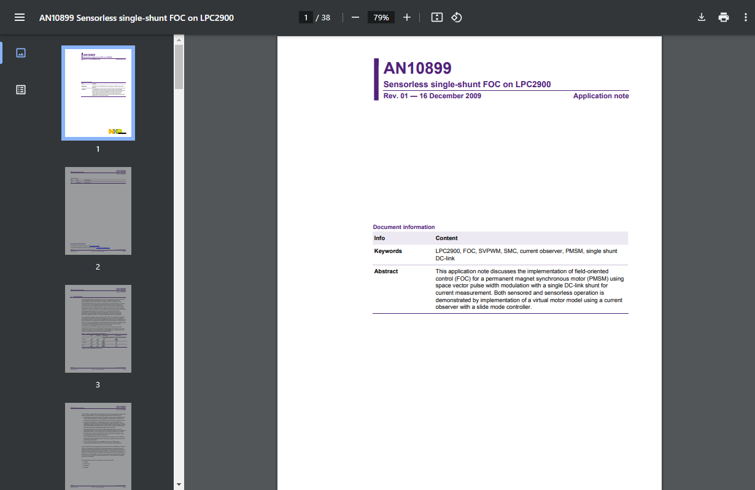The image size is (755, 490).
Task: Click the sidebar scroll down arrow
Action: 179,484
